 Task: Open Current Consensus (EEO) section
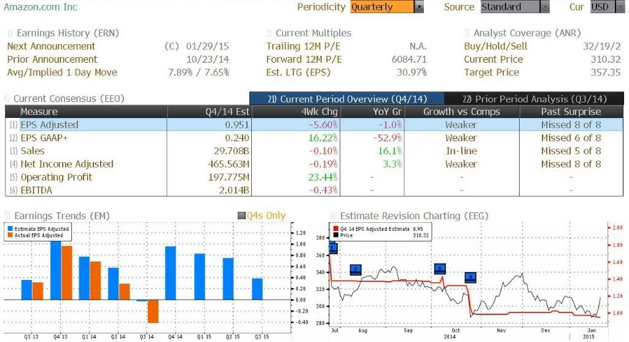tap(69, 99)
